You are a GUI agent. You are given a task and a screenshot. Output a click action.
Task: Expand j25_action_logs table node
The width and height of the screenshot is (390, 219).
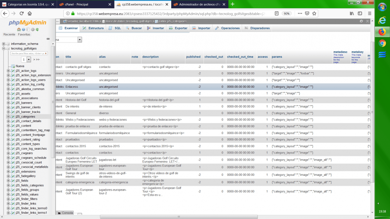pyautogui.click(x=8, y=71)
